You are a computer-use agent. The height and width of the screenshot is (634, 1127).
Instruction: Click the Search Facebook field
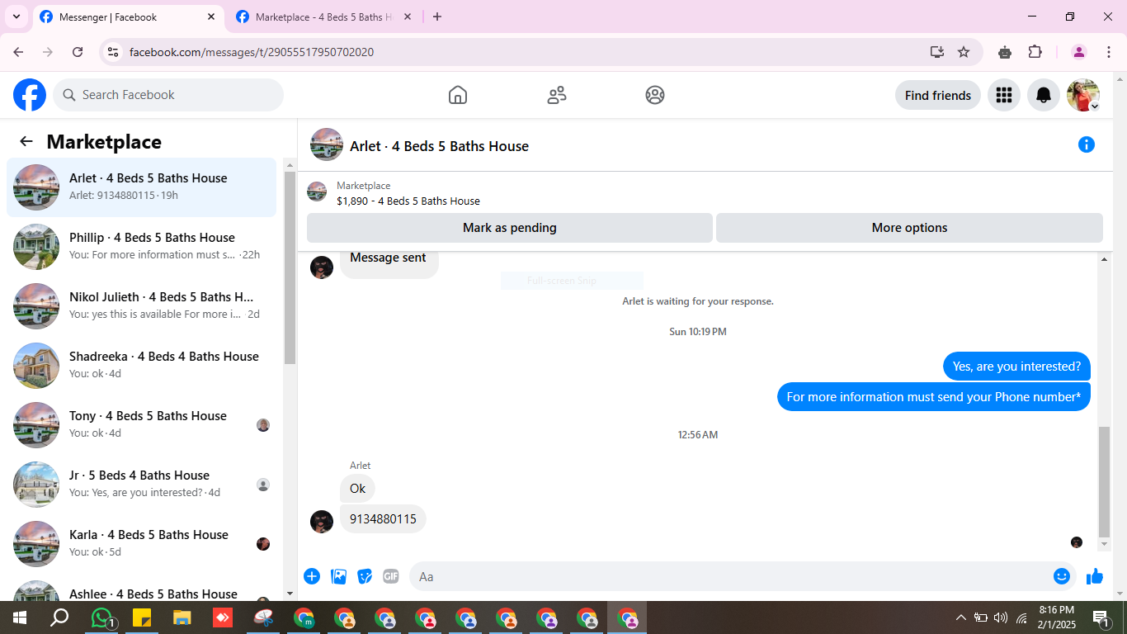tap(168, 95)
